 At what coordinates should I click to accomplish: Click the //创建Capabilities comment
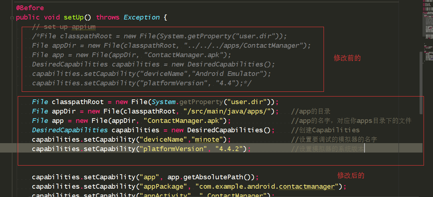tap(325, 130)
